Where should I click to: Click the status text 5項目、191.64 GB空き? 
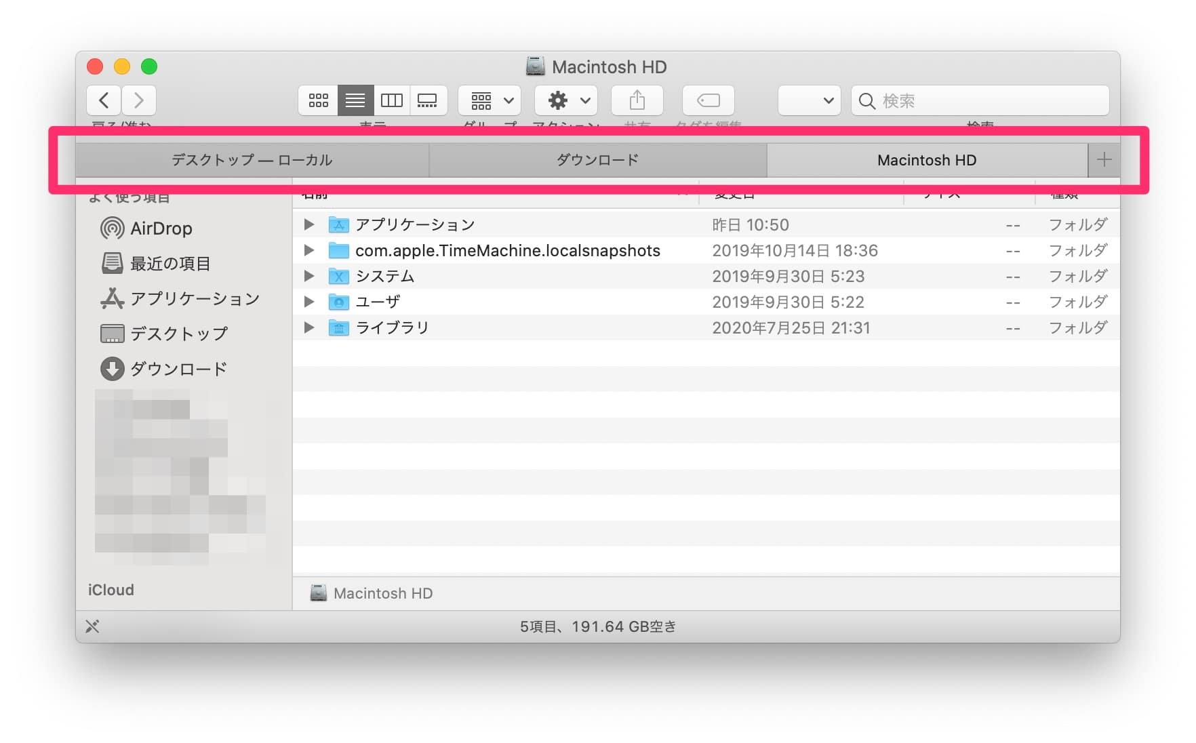(x=598, y=626)
